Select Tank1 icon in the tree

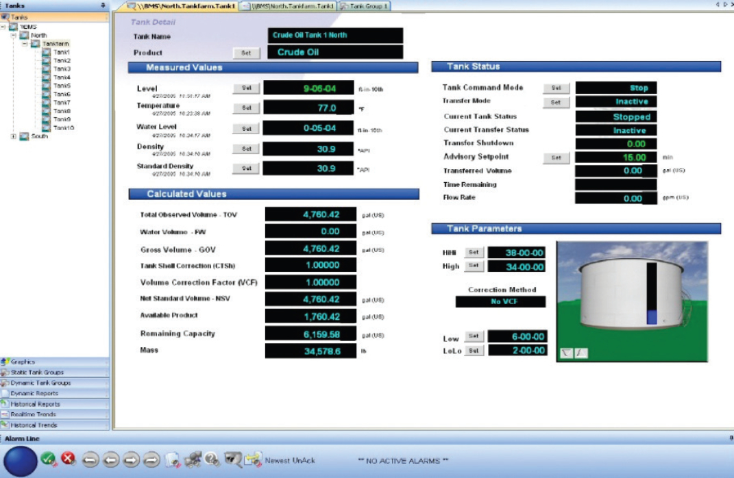(x=46, y=52)
